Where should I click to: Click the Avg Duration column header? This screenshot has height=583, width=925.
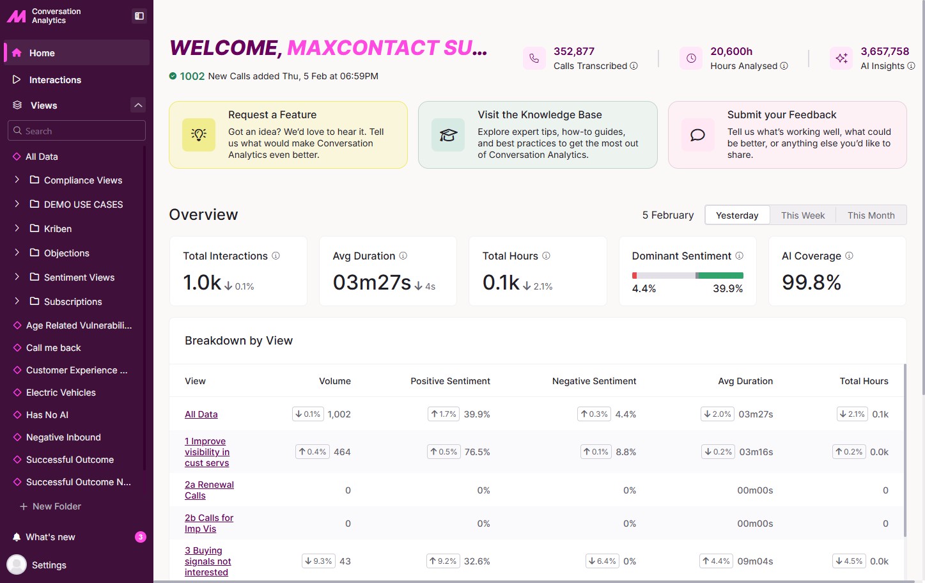coord(745,381)
